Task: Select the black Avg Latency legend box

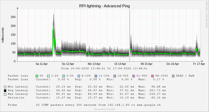Action: 5,90
